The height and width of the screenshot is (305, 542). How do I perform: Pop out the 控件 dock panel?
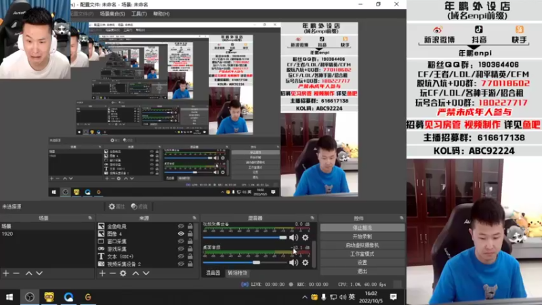click(401, 218)
